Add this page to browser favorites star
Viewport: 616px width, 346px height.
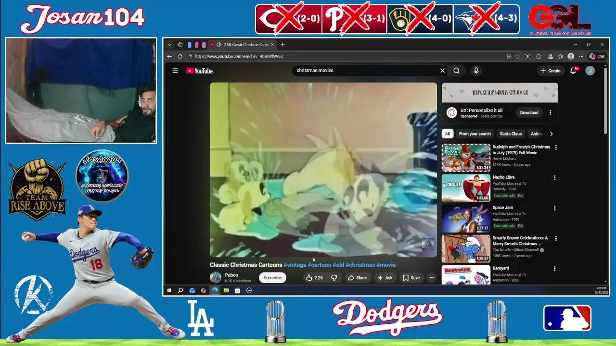click(517, 56)
